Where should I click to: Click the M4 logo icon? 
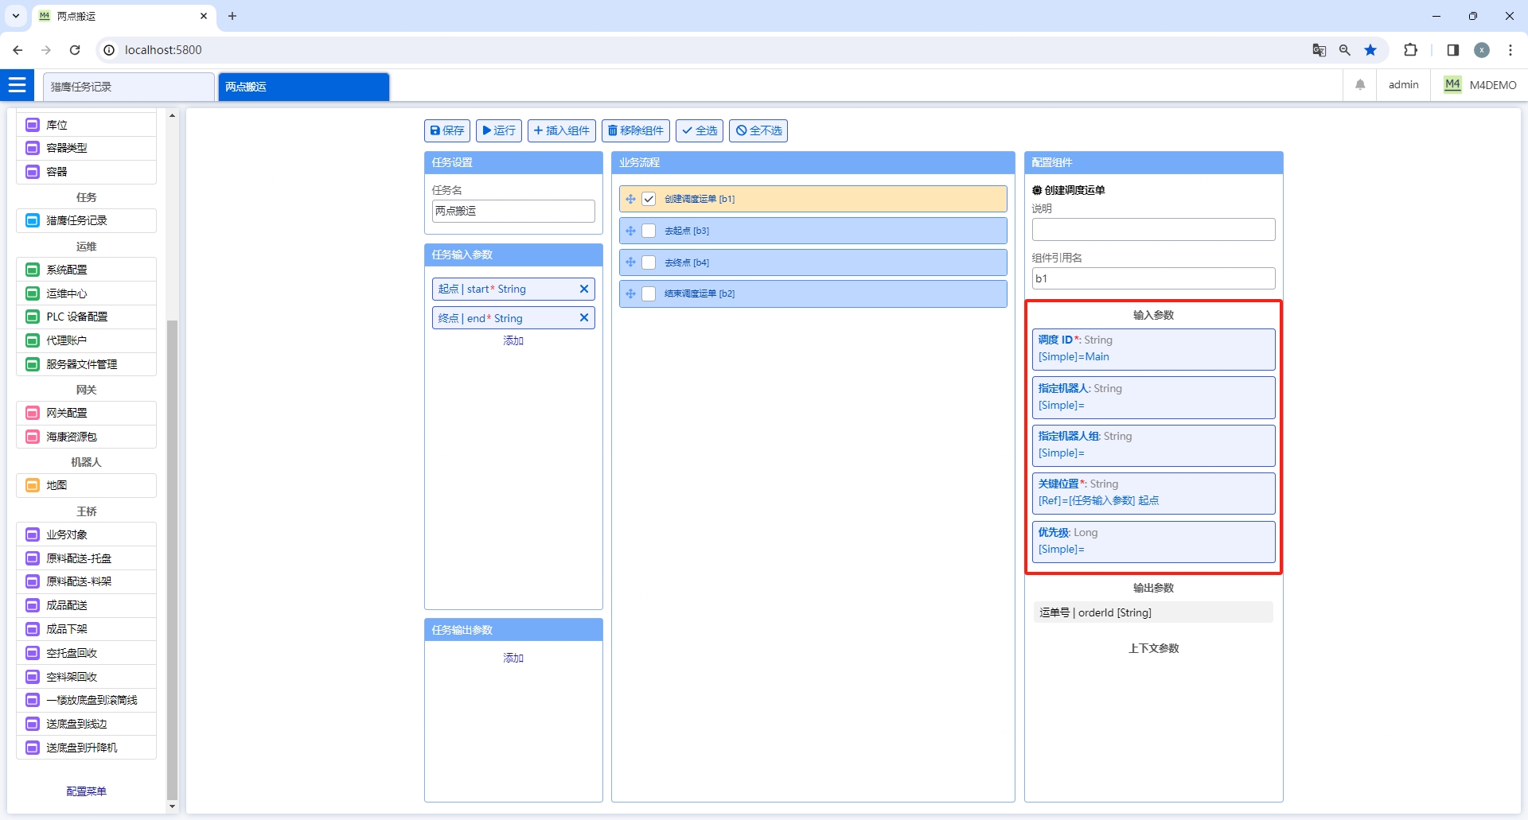tap(1452, 84)
